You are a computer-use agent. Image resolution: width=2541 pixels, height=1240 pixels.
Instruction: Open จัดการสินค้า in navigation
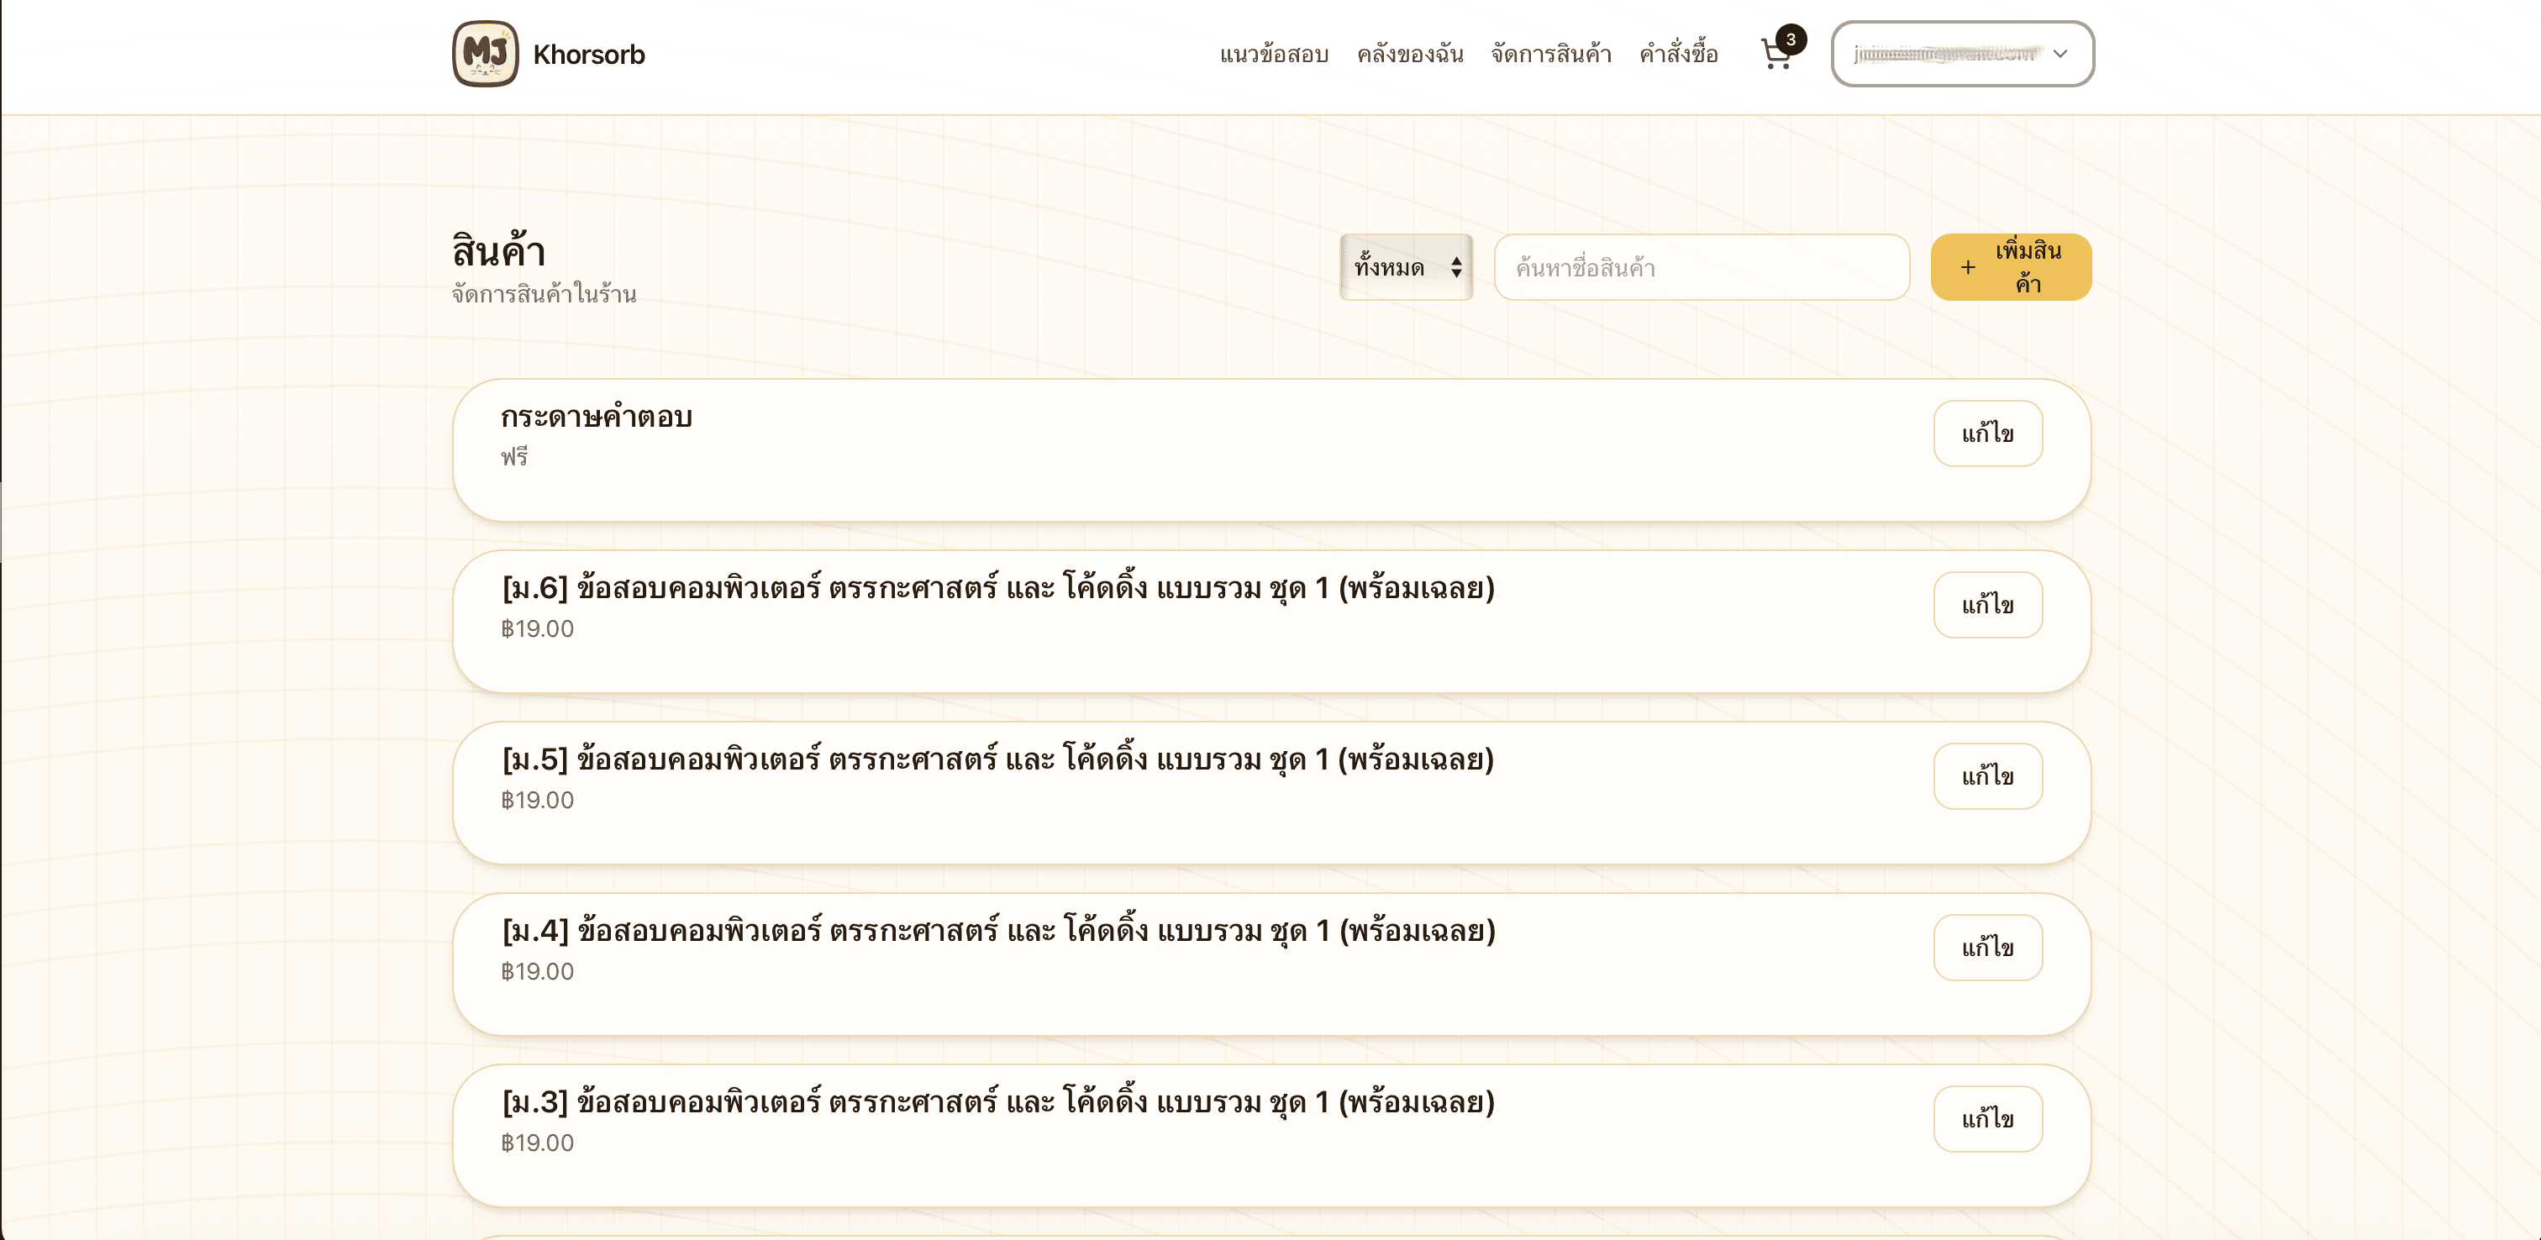(1550, 55)
